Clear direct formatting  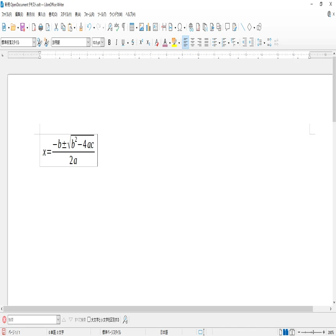[x=157, y=43]
